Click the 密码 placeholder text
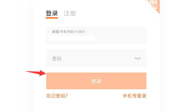169x112 pixels. point(57,59)
